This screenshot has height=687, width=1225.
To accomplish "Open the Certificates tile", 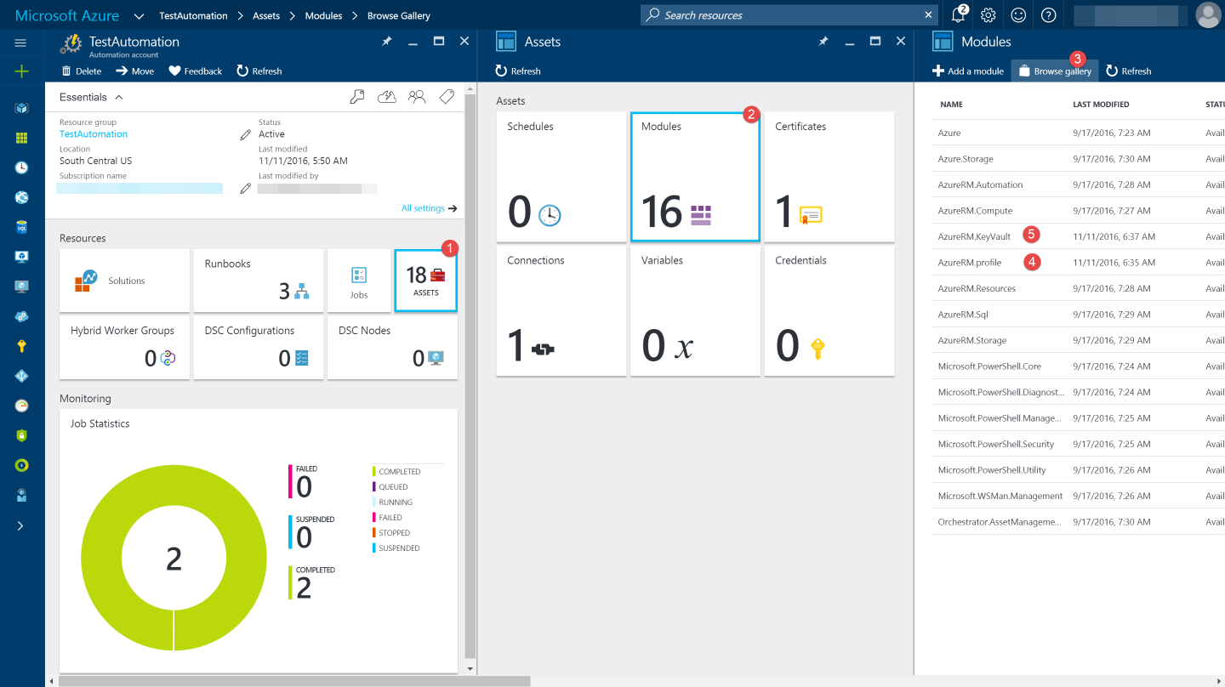I will click(x=829, y=177).
